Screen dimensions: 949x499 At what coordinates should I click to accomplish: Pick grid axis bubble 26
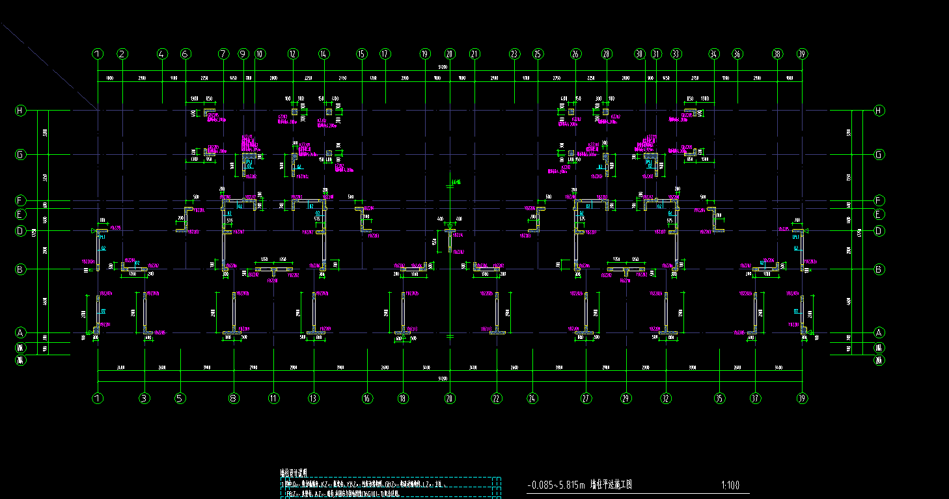(x=575, y=54)
